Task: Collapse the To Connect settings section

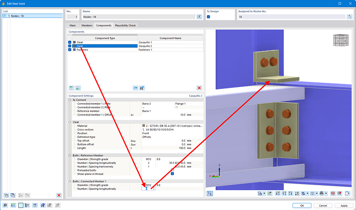Action: click(x=69, y=100)
